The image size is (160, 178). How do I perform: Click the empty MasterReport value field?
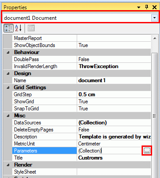pos(114,38)
